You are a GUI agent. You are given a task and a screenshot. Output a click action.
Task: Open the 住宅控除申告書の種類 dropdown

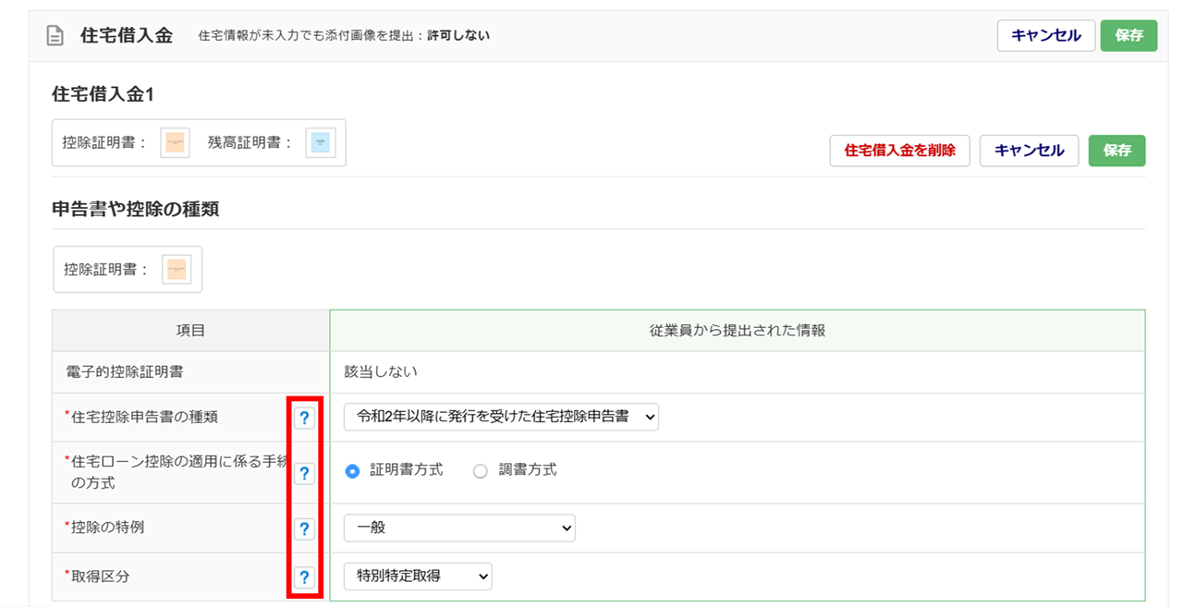pyautogui.click(x=501, y=417)
